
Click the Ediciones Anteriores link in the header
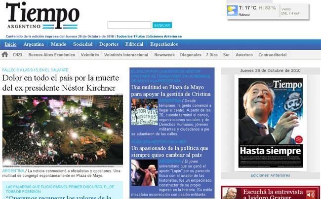[164, 36]
